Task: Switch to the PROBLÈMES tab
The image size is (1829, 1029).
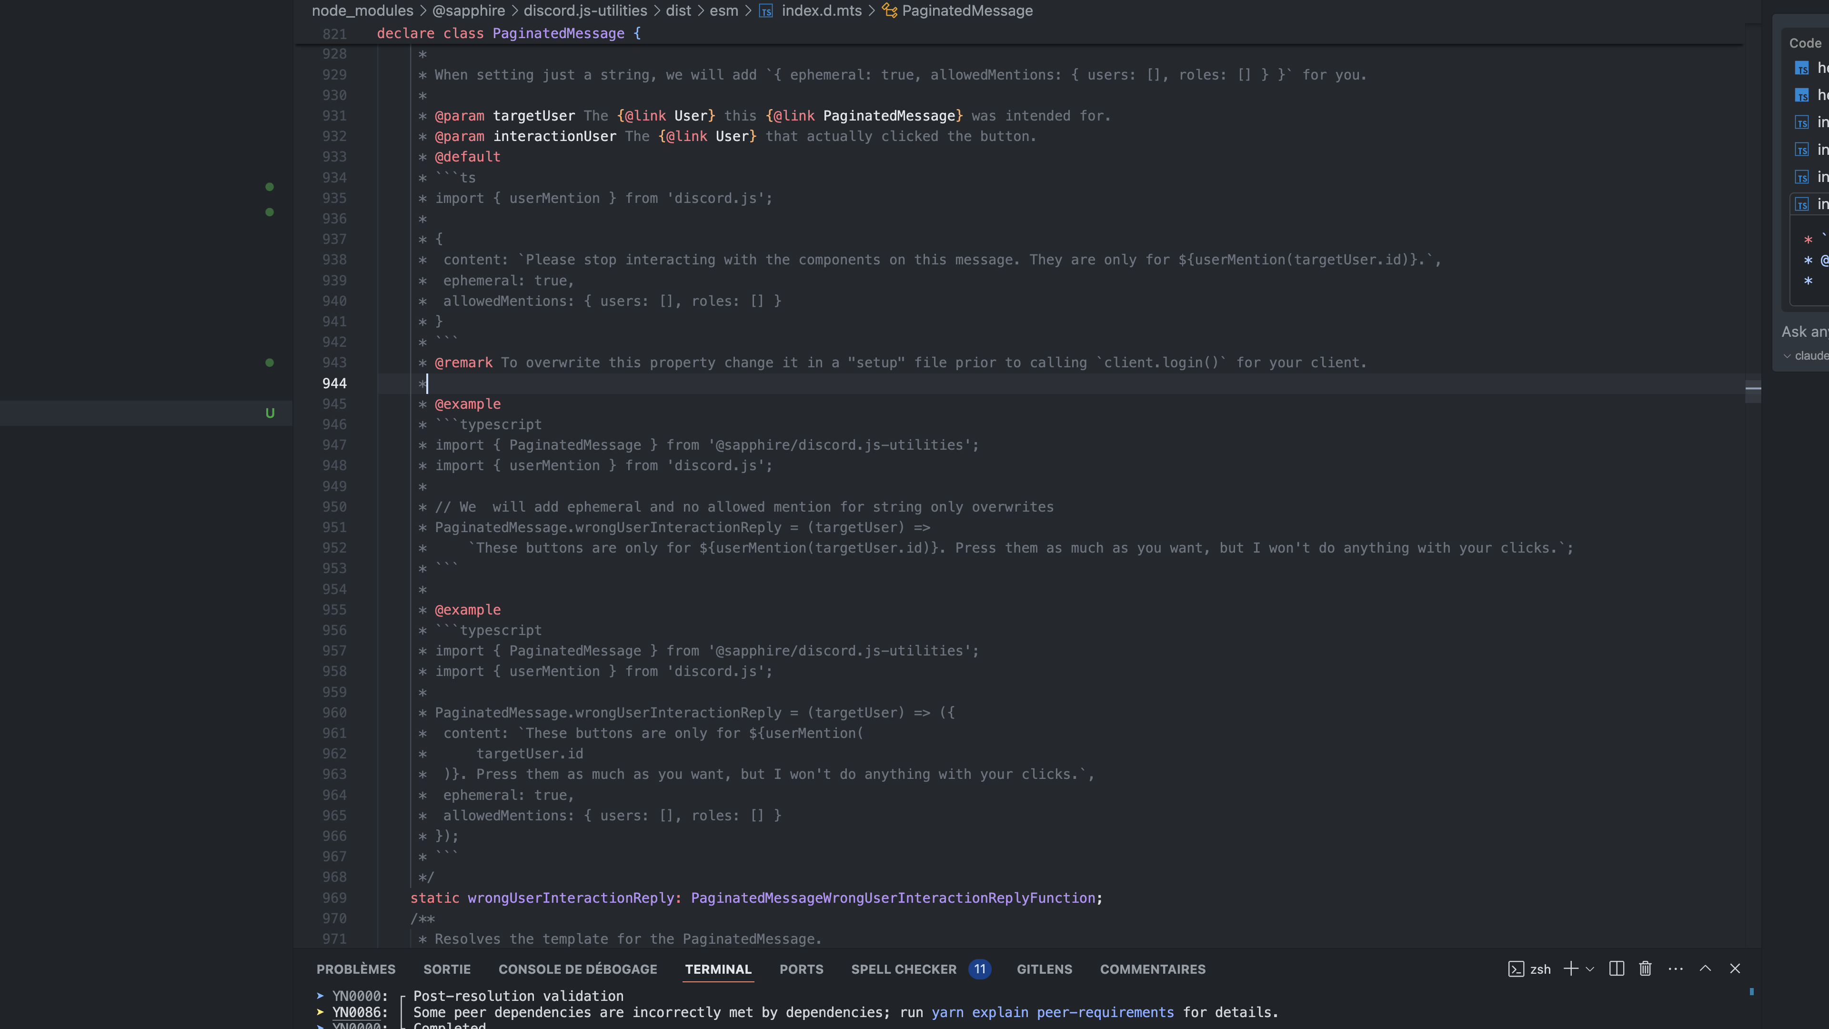Action: click(x=356, y=969)
